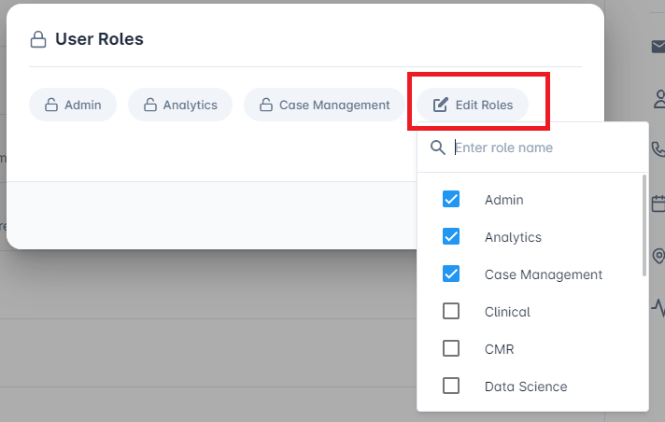Screen dimensions: 665x422
Task: Click the Admin role chip
Action: coord(73,105)
